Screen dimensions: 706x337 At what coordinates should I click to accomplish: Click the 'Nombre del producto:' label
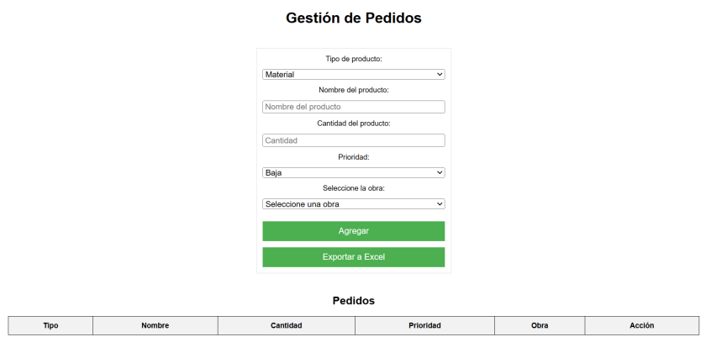(x=353, y=90)
